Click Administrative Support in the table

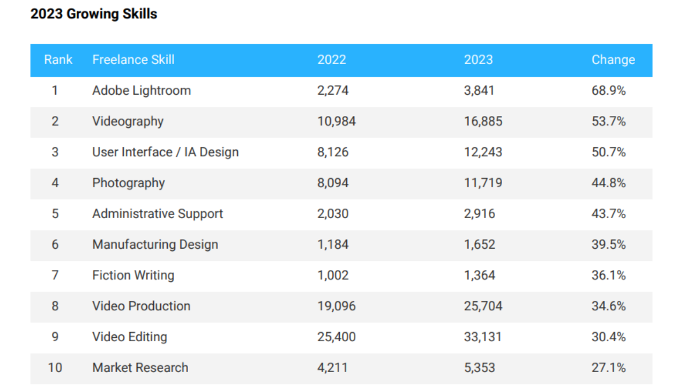pyautogui.click(x=158, y=214)
